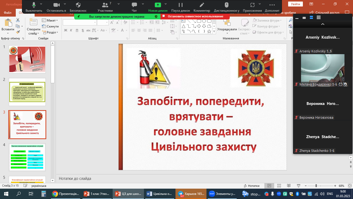Start slideshow from status bar
The width and height of the screenshot is (353, 199).
tap(298, 186)
